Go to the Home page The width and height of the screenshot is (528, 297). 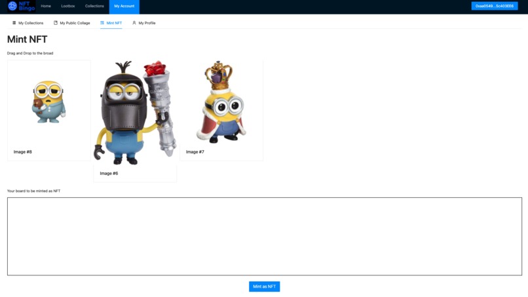[x=46, y=6]
